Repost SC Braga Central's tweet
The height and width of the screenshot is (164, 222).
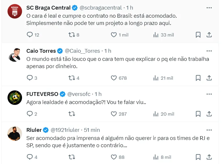point(71,35)
